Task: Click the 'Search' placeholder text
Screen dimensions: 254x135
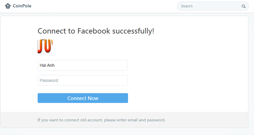Action: point(187,6)
